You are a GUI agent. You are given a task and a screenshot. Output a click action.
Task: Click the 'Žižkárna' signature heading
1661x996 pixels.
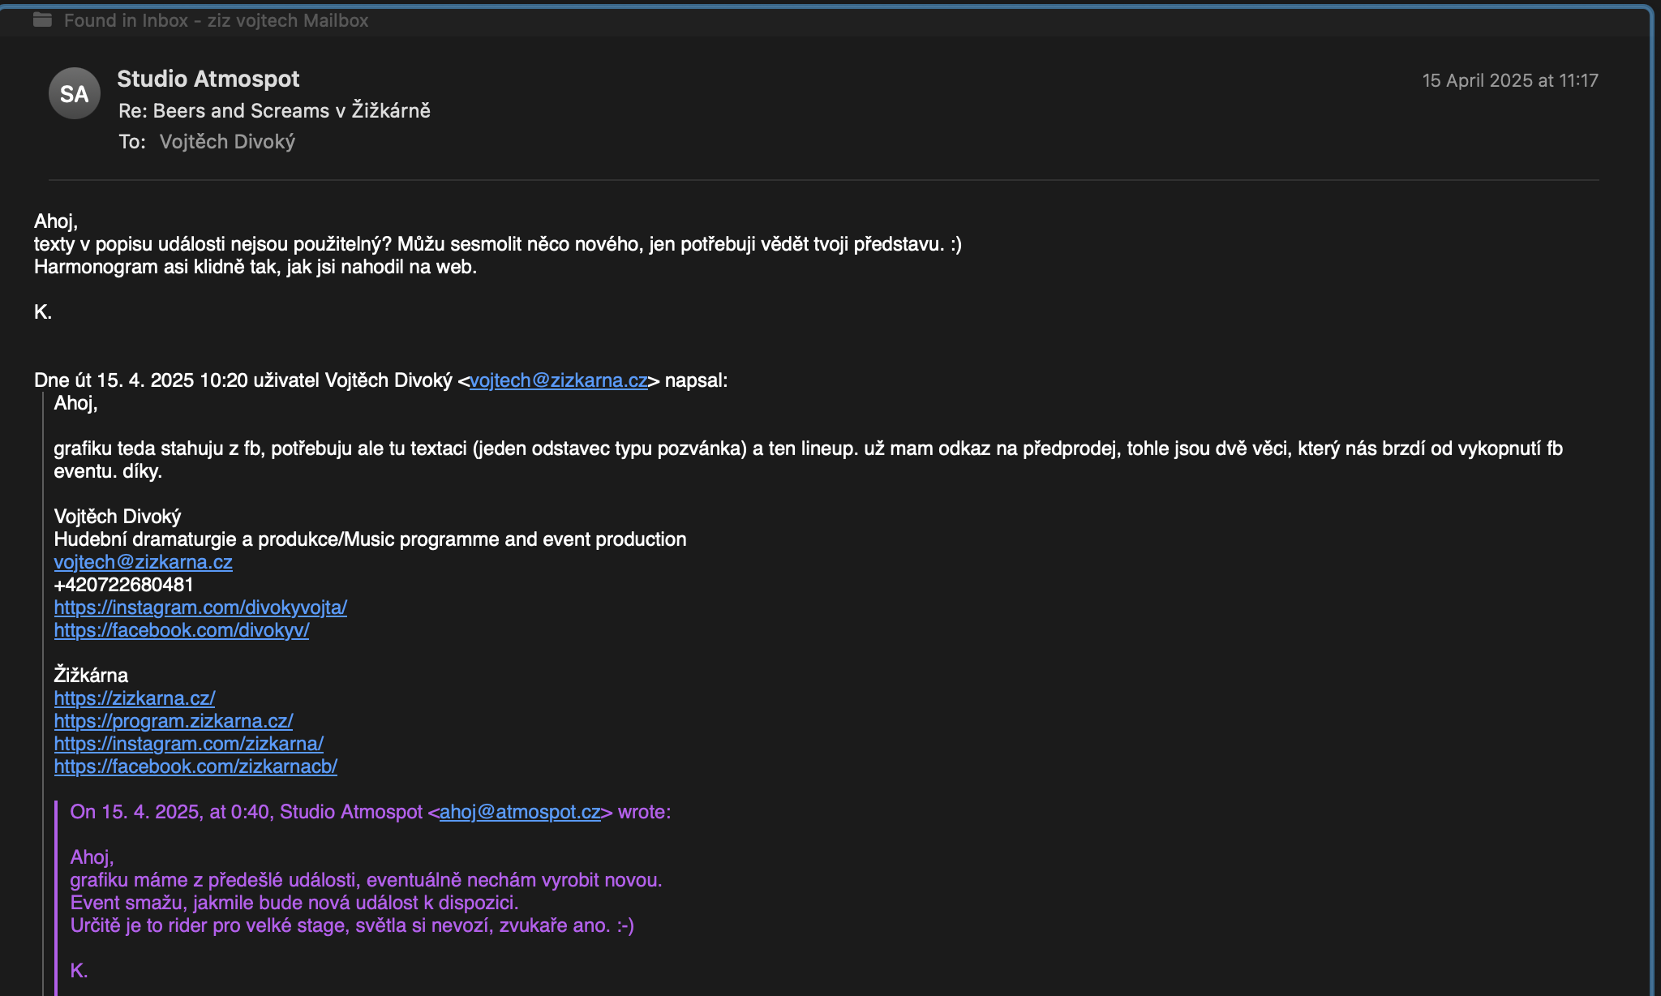(x=91, y=676)
